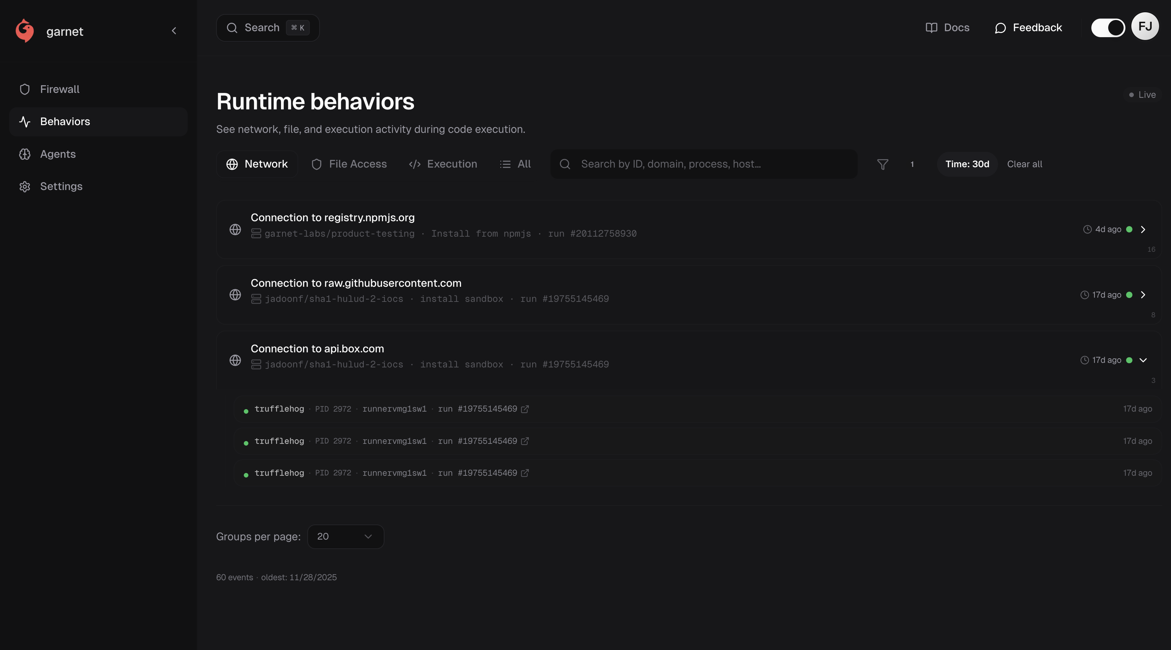The image size is (1171, 650).
Task: Toggle the theme switch in the top bar
Action: (1108, 27)
